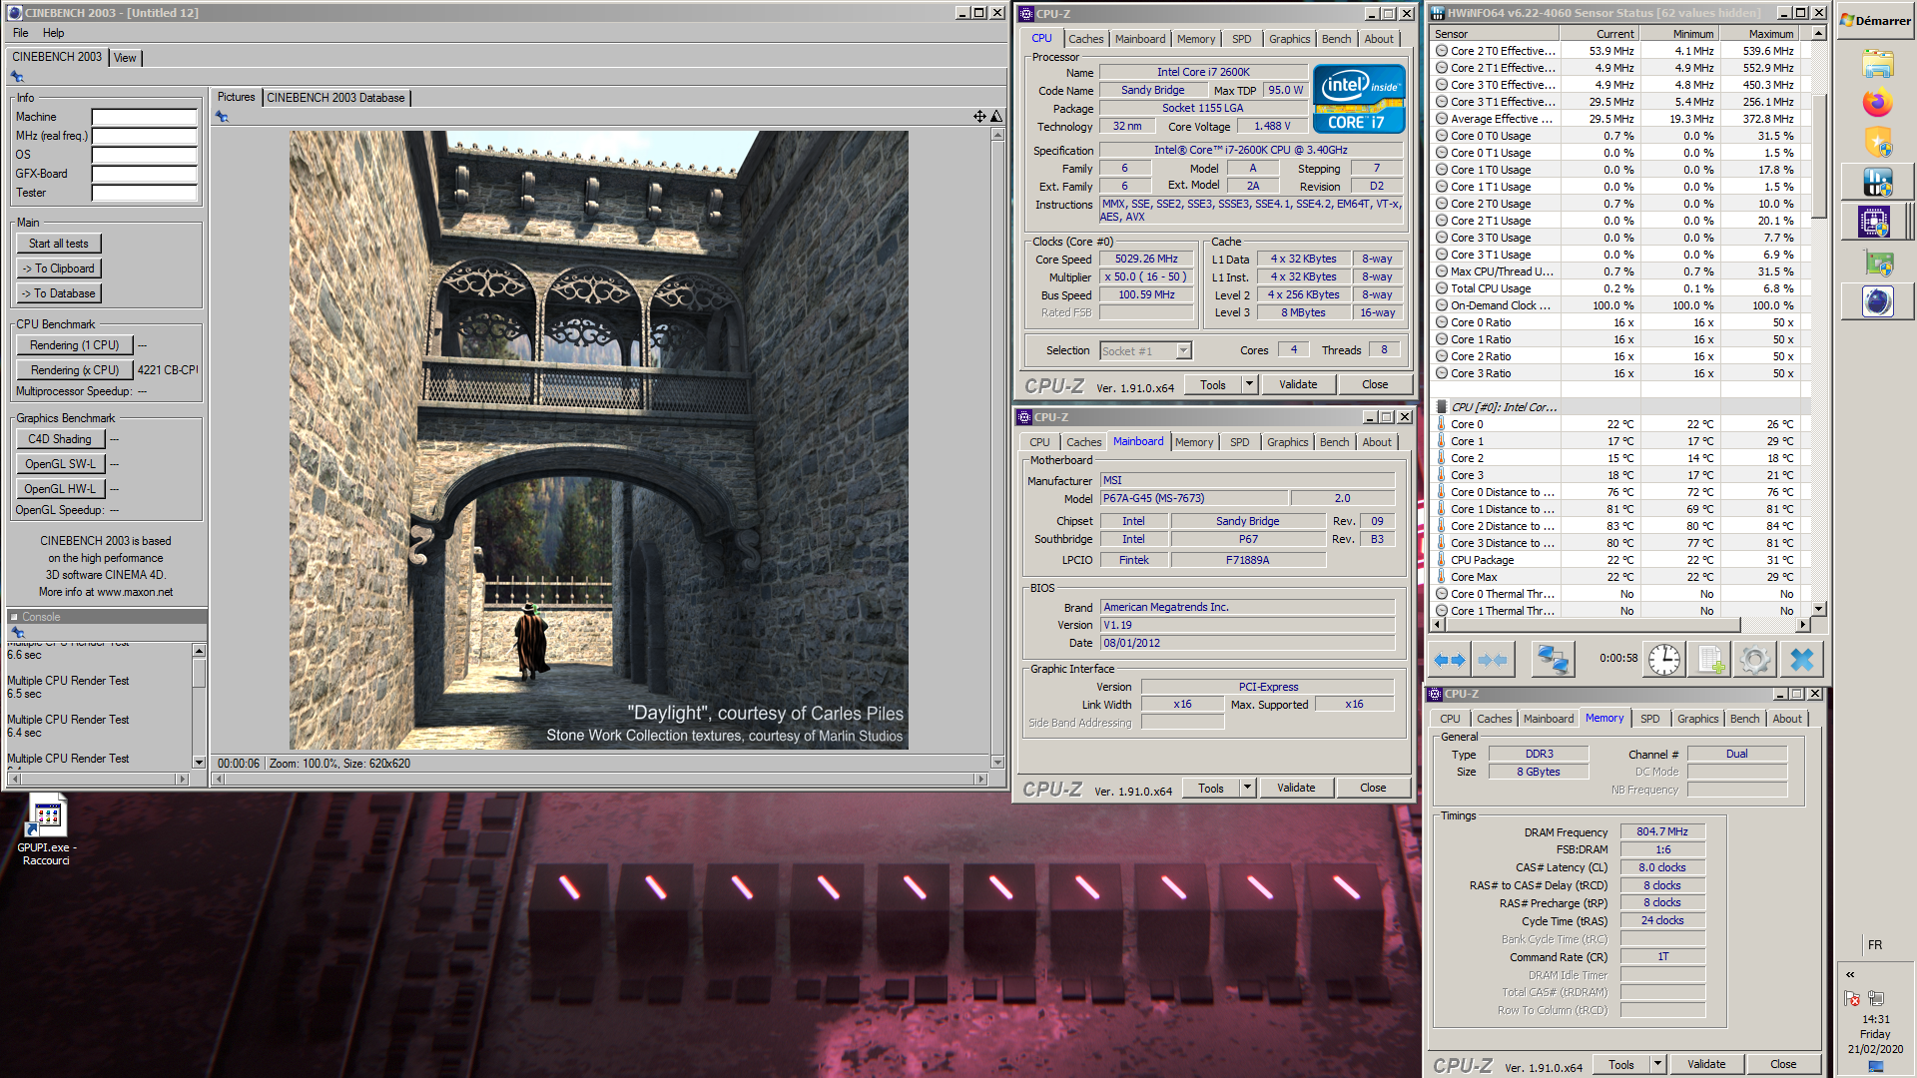Screen dimensions: 1917x1078
Task: Click Action Center flag tray icon
Action: tap(1852, 998)
